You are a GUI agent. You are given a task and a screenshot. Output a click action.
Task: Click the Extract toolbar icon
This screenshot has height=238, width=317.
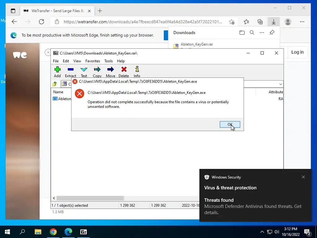click(x=70, y=72)
